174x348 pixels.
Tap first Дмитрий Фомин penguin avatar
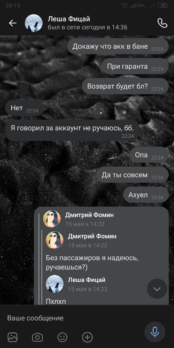tap(52, 219)
